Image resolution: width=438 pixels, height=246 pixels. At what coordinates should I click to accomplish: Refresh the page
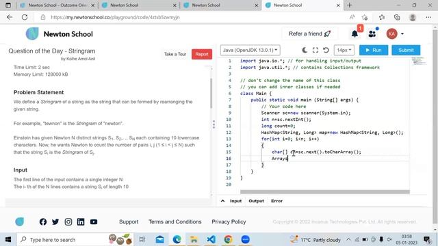pyautogui.click(x=25, y=17)
